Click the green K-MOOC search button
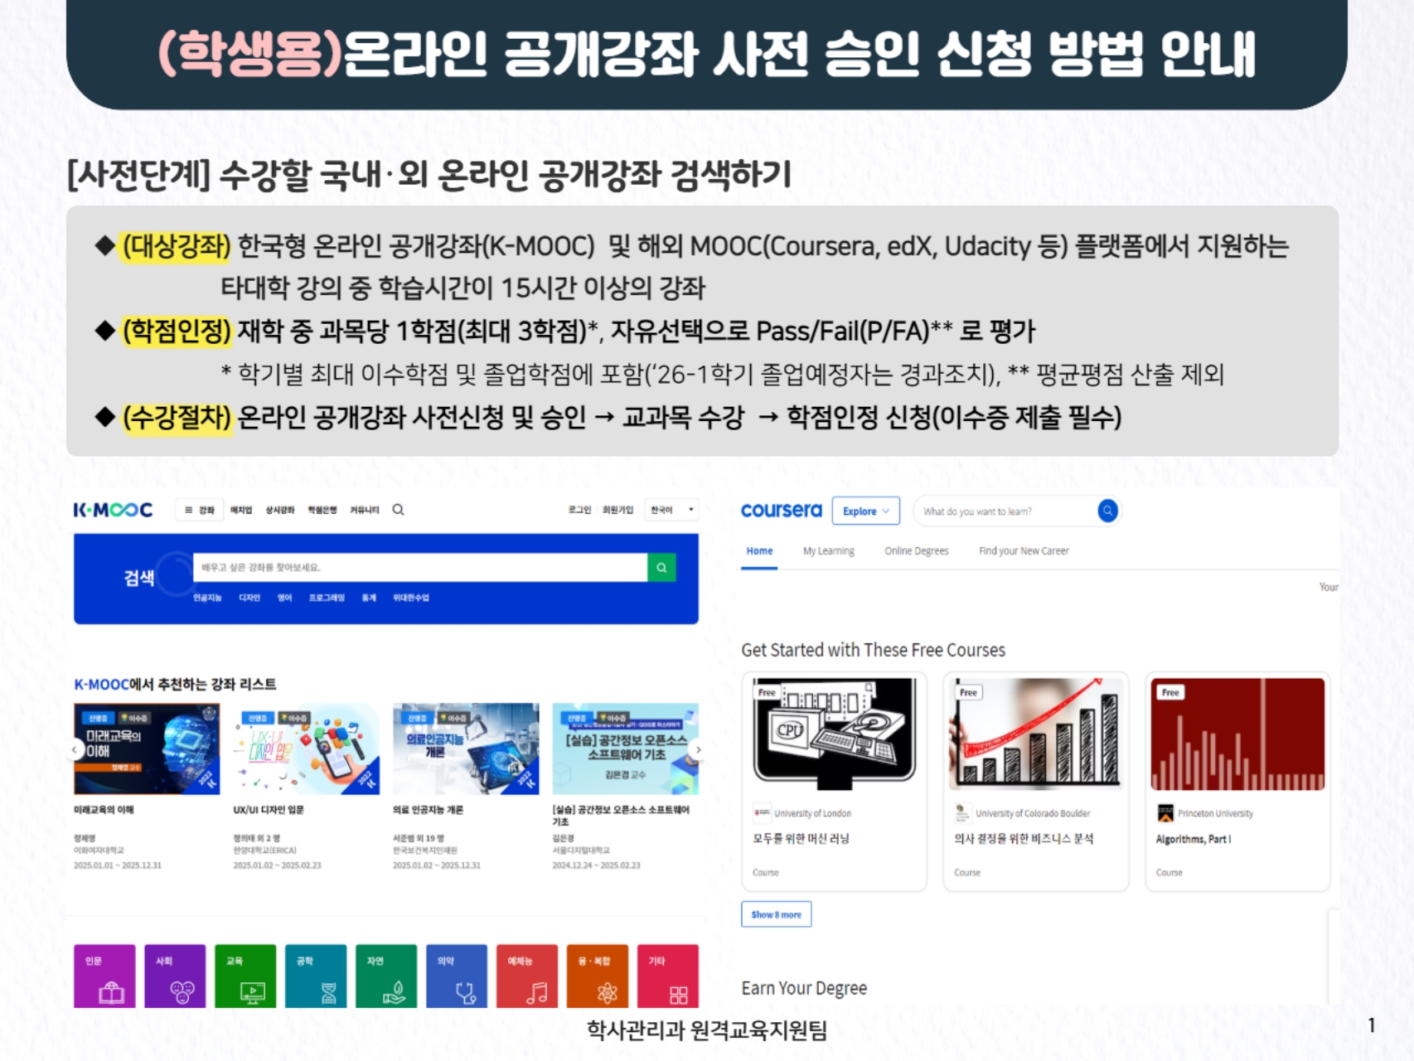 click(661, 568)
